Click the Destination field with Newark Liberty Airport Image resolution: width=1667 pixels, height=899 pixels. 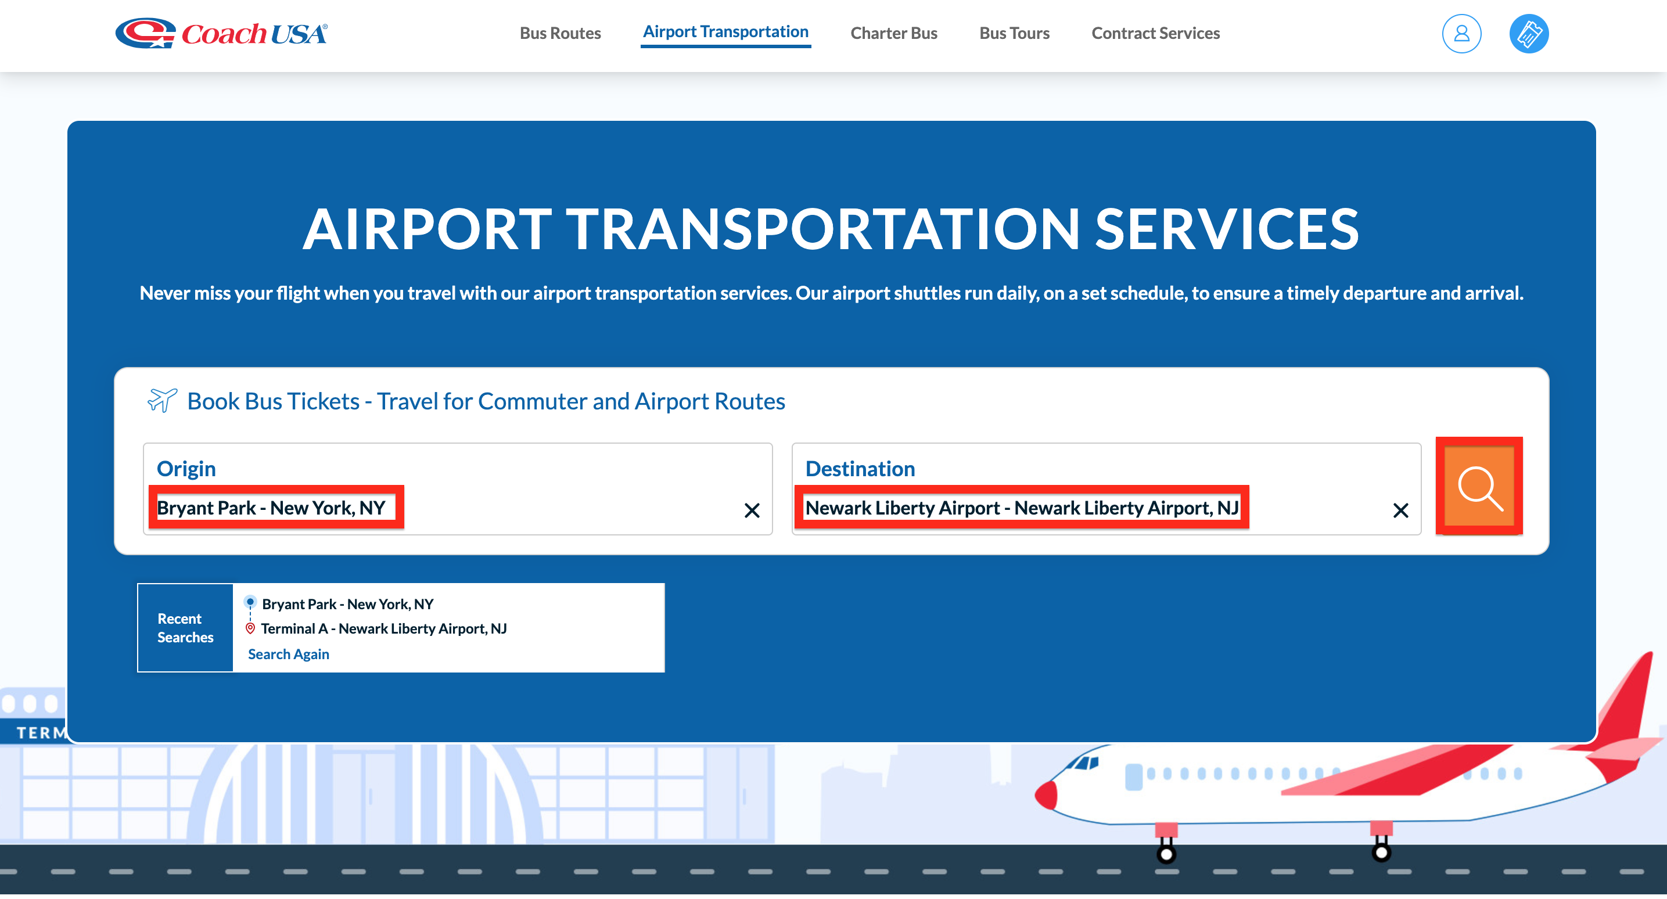tap(1021, 508)
